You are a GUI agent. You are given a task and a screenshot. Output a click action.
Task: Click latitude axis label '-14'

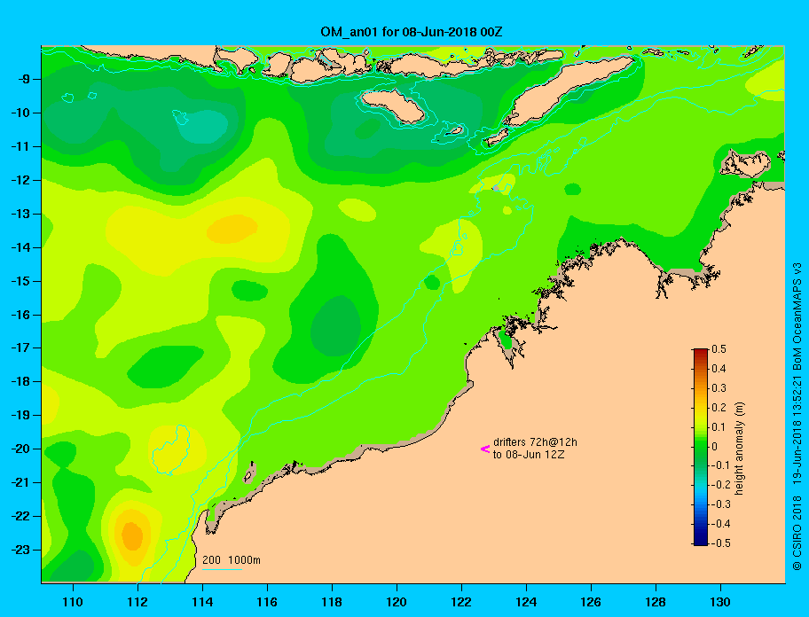[x=20, y=247]
